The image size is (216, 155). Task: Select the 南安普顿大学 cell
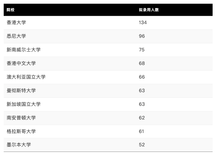(21, 118)
